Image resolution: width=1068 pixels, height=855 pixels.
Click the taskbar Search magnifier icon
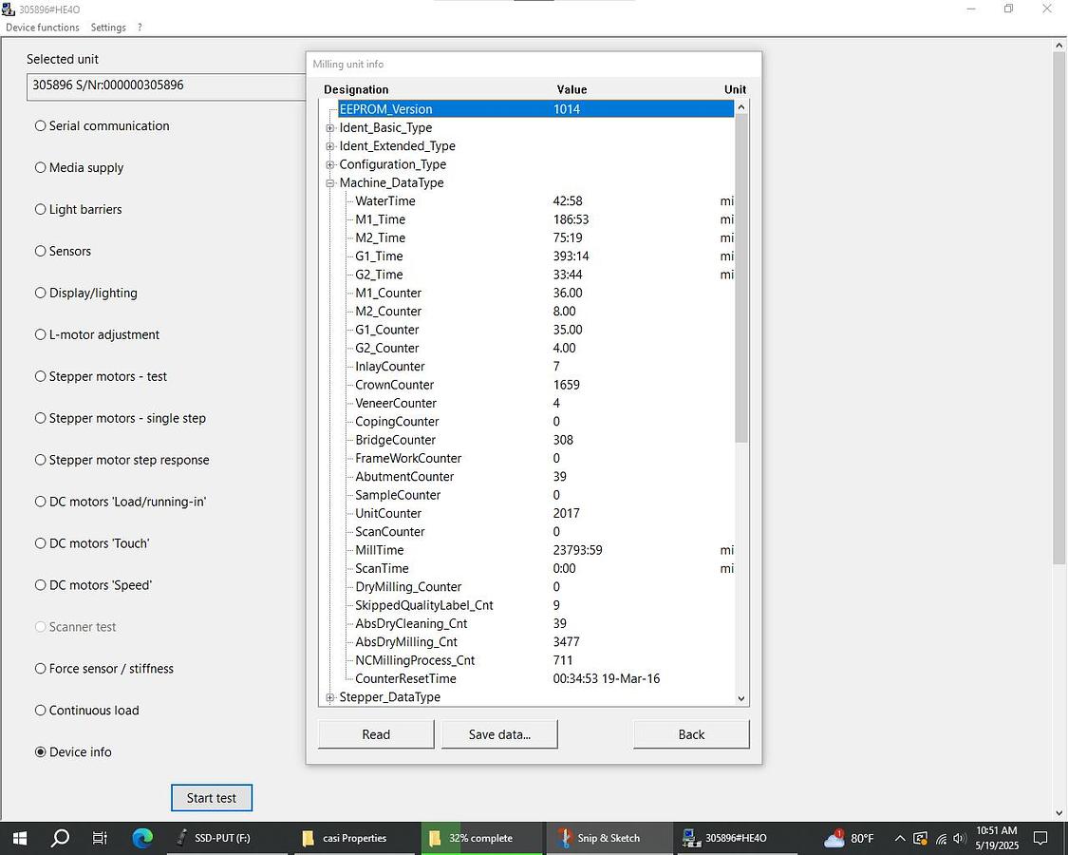60,838
